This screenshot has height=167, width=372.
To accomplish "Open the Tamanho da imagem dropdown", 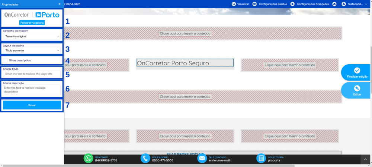I will pyautogui.click(x=32, y=36).
